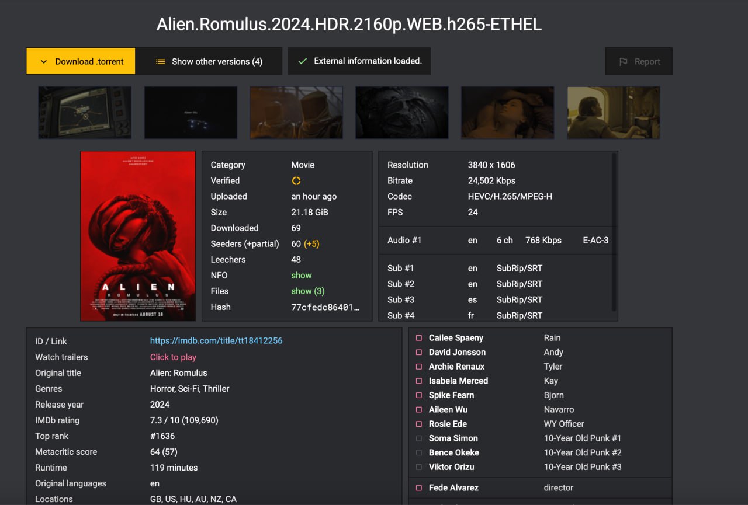
Task: Click the size value 21.18 GiB
Action: [310, 213]
